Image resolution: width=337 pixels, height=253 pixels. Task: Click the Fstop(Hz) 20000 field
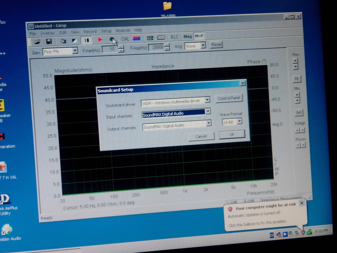pyautogui.click(x=157, y=47)
